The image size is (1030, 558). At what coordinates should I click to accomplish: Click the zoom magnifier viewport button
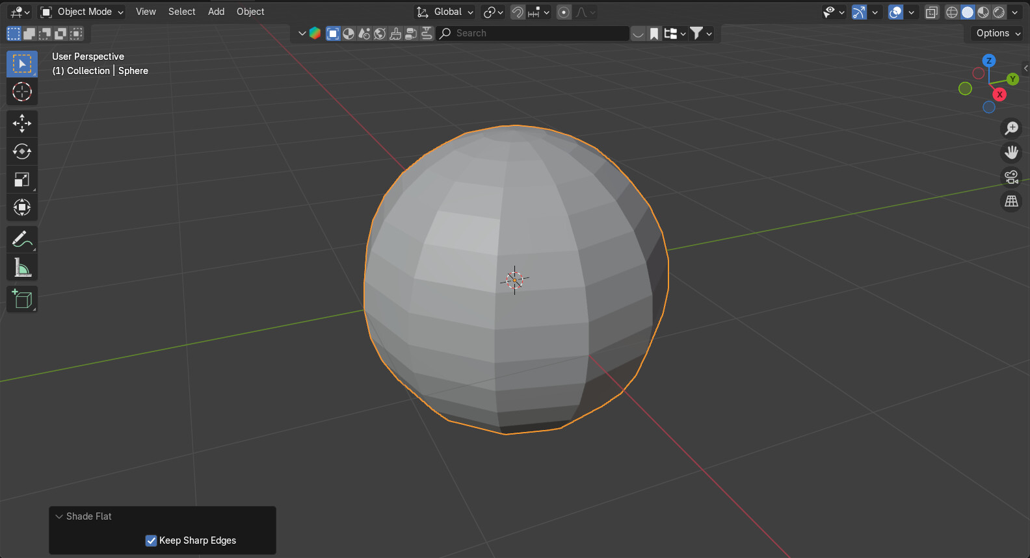[1011, 128]
